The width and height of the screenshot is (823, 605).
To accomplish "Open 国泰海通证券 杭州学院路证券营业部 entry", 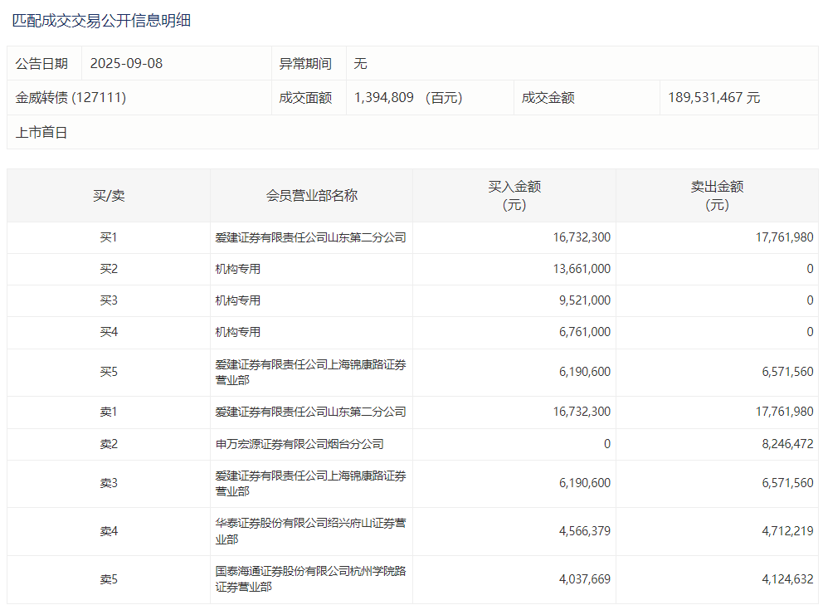I will 310,579.
